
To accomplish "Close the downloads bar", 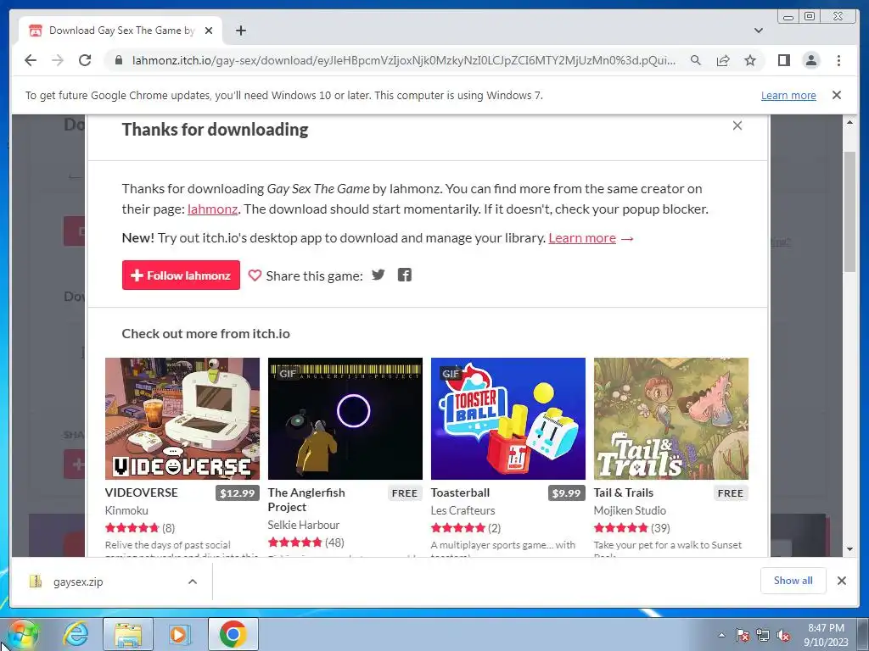I will click(x=842, y=581).
